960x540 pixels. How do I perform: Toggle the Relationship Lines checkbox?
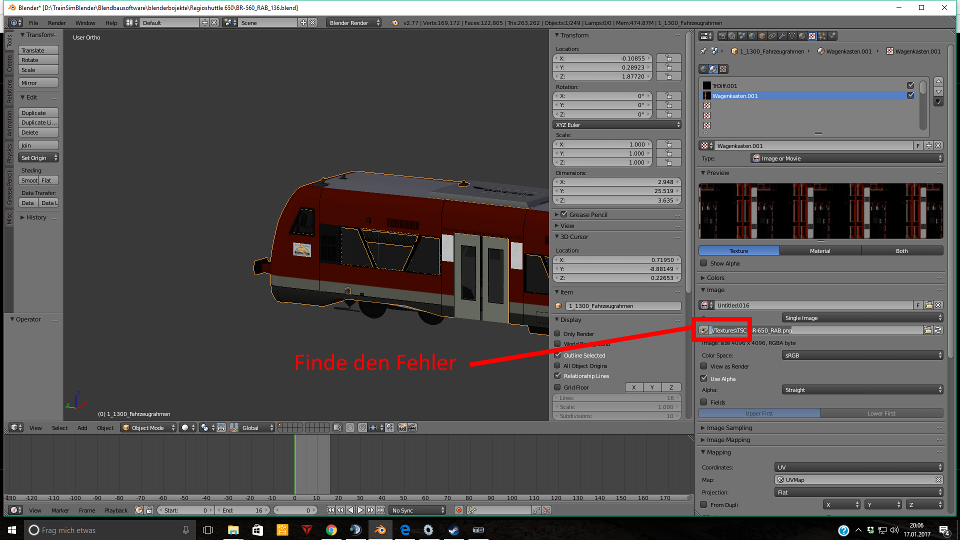click(557, 375)
